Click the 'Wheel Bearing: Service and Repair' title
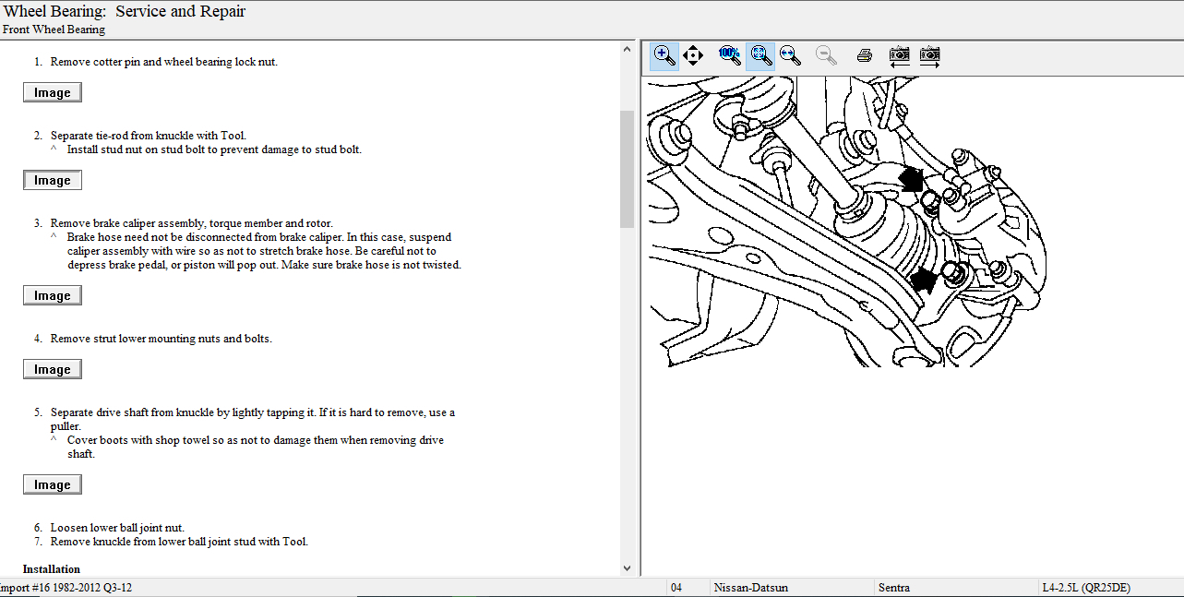The height and width of the screenshot is (597, 1184). click(126, 12)
